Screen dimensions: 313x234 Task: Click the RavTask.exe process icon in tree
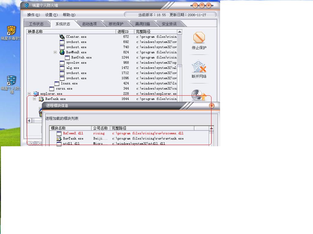click(41, 99)
